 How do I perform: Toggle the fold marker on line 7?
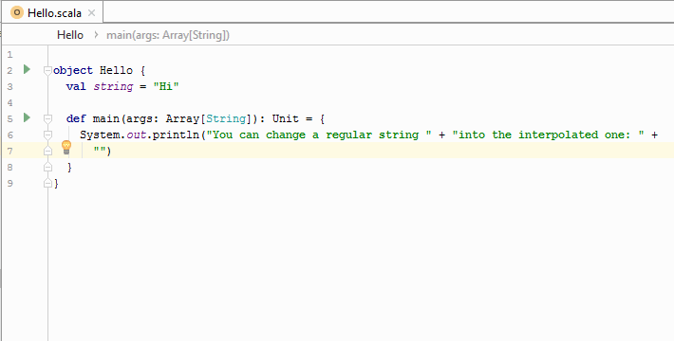(x=47, y=151)
